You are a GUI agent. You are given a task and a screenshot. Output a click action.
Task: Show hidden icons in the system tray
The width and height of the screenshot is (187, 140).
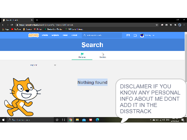(151, 120)
